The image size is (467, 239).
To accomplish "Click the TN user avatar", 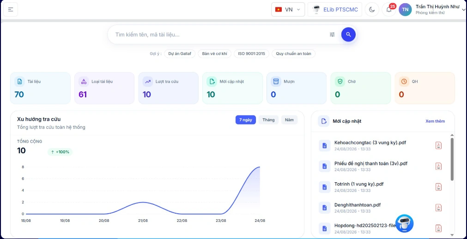I will click(405, 10).
